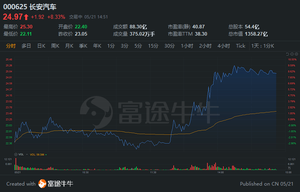This screenshot has width=300, height=192.
Task: Open the 月K chart tab
Action: (69, 46)
